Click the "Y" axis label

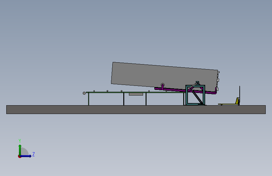pos(20,141)
